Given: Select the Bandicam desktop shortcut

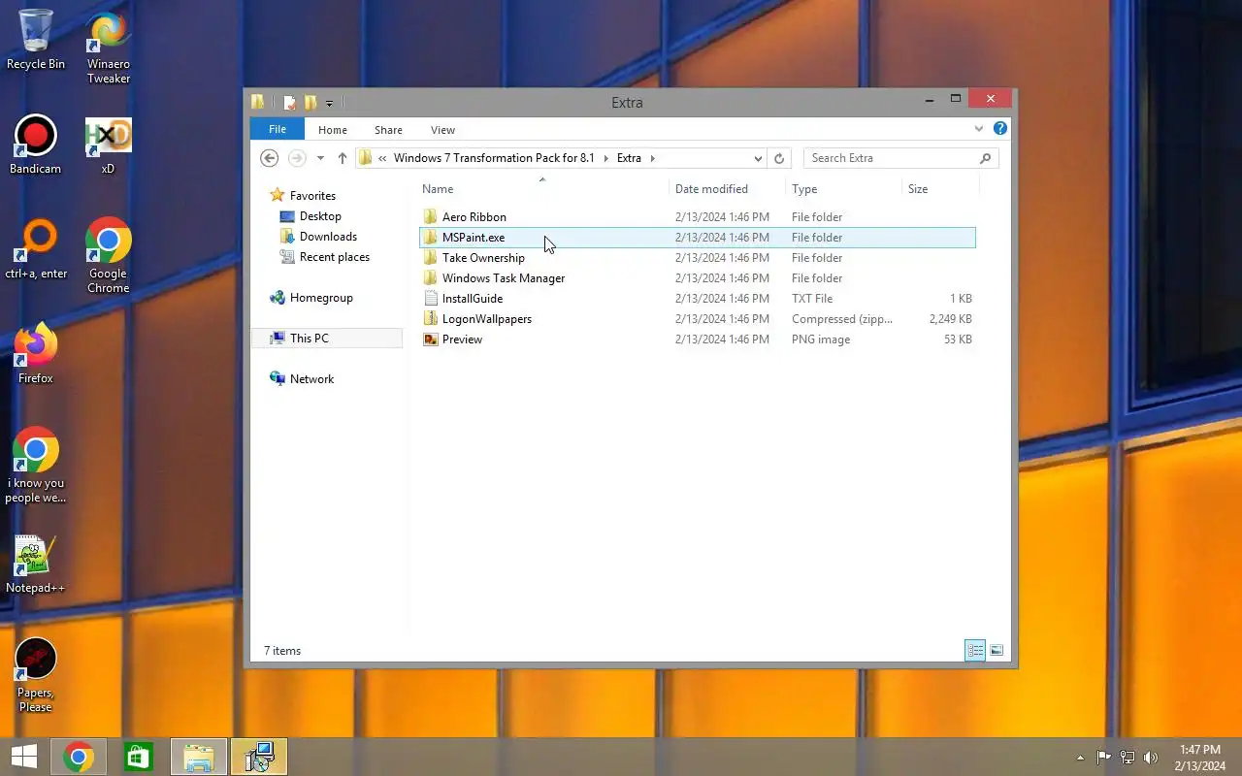Looking at the screenshot, I should coord(35,145).
